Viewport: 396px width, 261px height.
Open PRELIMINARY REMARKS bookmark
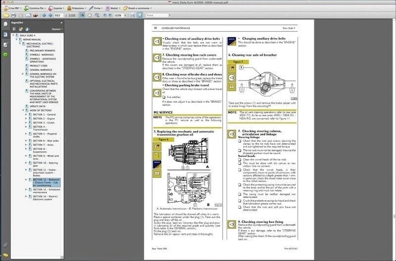[42, 50]
